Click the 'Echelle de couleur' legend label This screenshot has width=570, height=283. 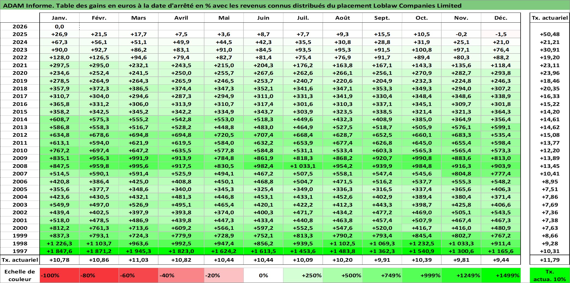click(20, 275)
